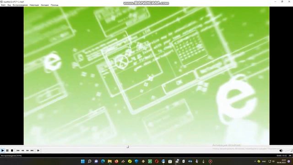Viewport: 293px width, 165px height.
Task: Click the seek bar position marker
Action: point(128,147)
